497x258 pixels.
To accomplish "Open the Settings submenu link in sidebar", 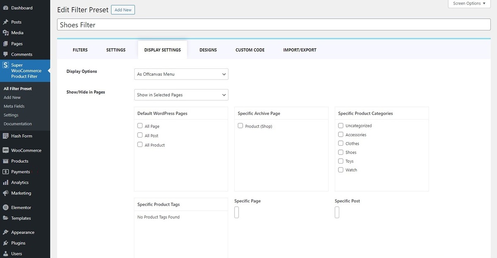I will click(11, 115).
